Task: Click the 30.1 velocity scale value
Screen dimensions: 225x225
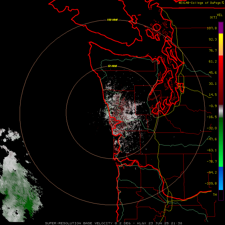Action: tap(213, 84)
